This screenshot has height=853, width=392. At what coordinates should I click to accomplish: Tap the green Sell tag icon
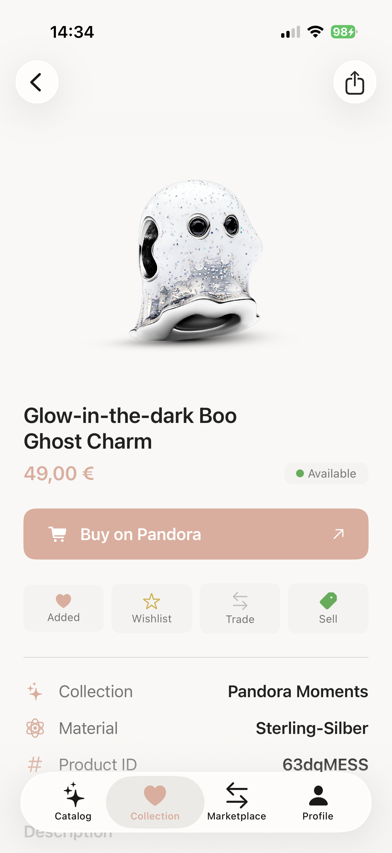coord(328,601)
